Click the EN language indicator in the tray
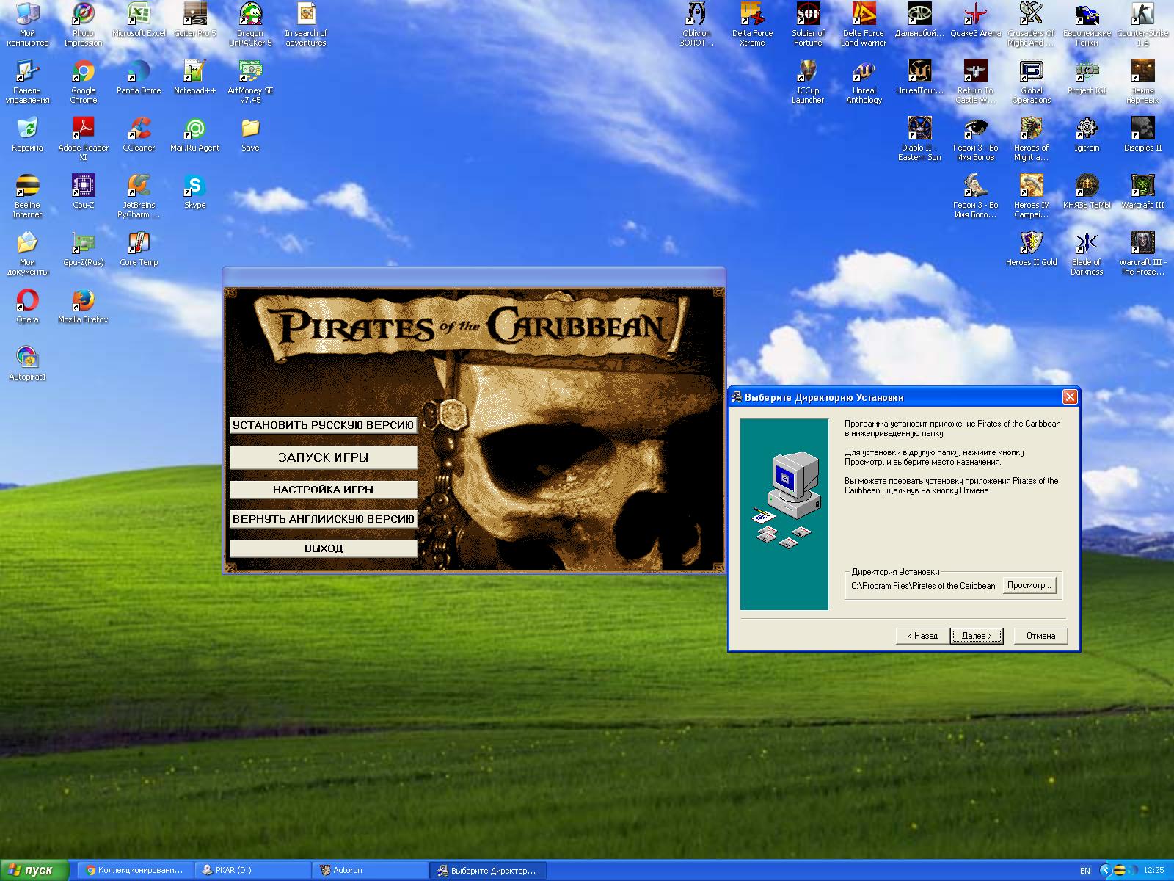The height and width of the screenshot is (881, 1174). 1085,871
